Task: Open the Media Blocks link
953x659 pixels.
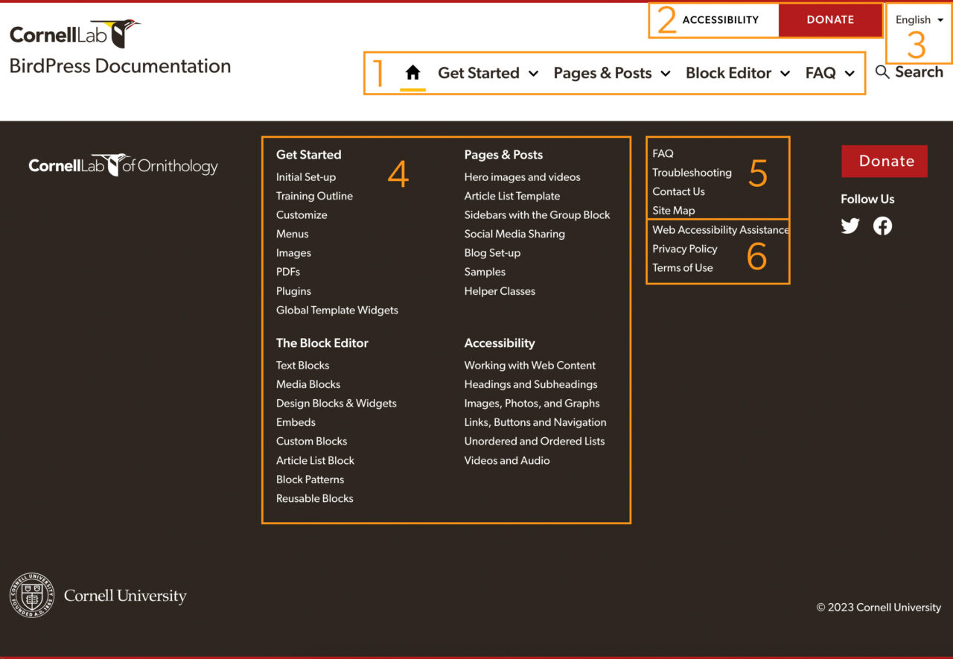Action: (308, 384)
